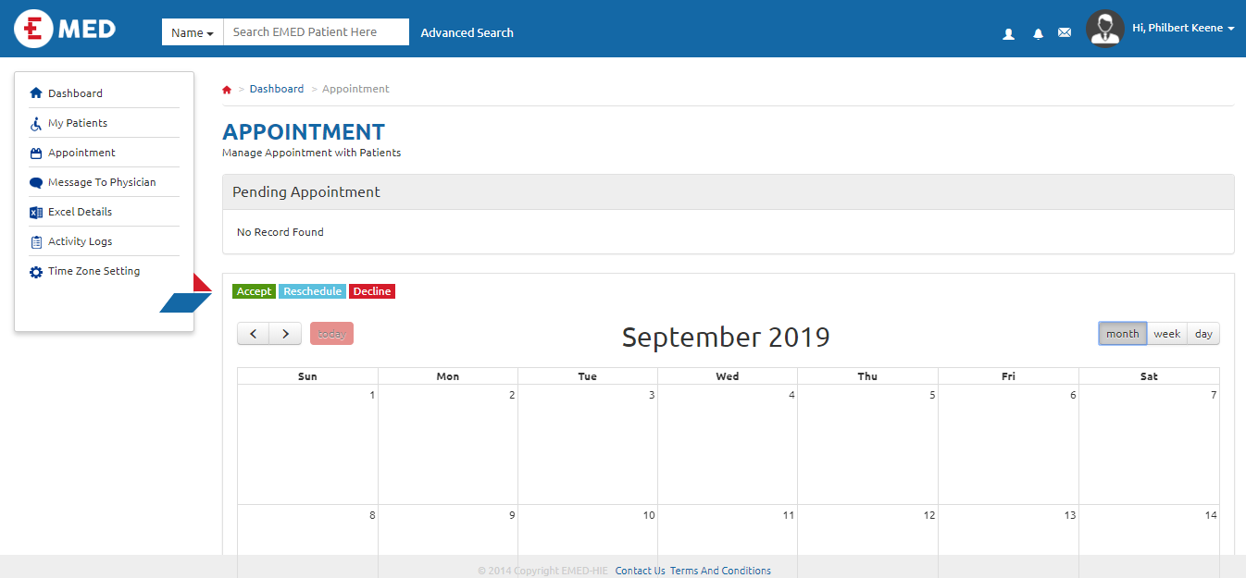The width and height of the screenshot is (1246, 578).
Task: Click the Message To Physician chat icon
Action: (36, 182)
